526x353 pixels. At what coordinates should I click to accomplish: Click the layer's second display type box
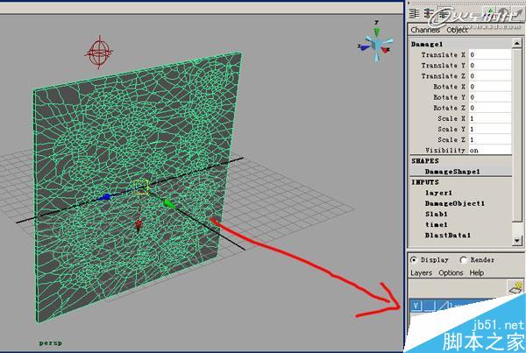coord(430,306)
